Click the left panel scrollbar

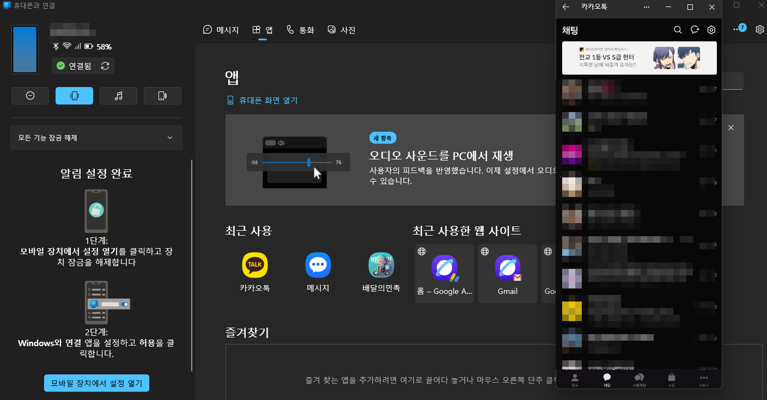pos(192,266)
